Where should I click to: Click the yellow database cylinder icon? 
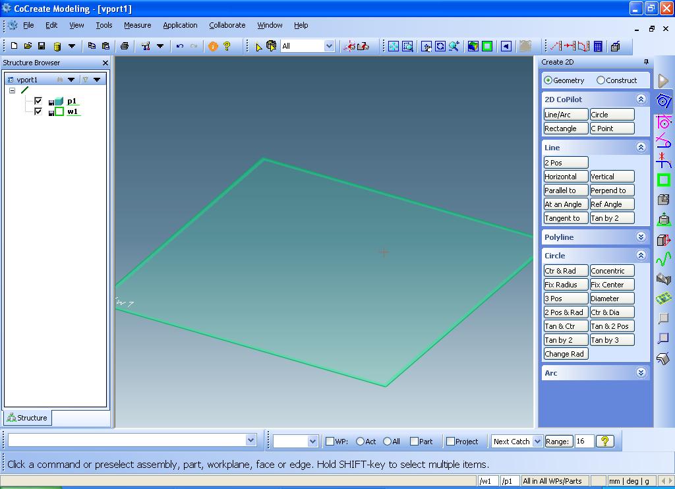click(57, 46)
